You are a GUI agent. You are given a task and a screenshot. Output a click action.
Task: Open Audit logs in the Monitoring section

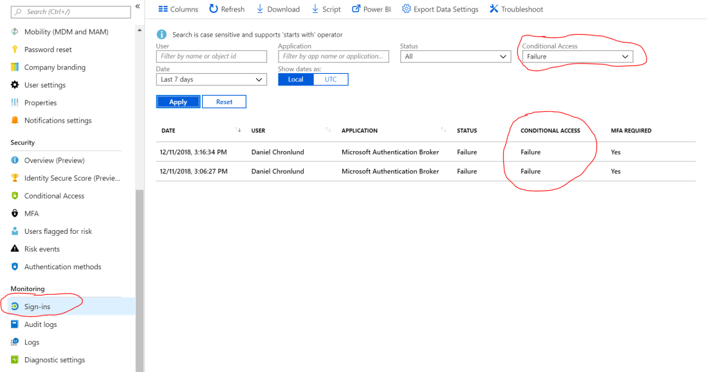(41, 324)
